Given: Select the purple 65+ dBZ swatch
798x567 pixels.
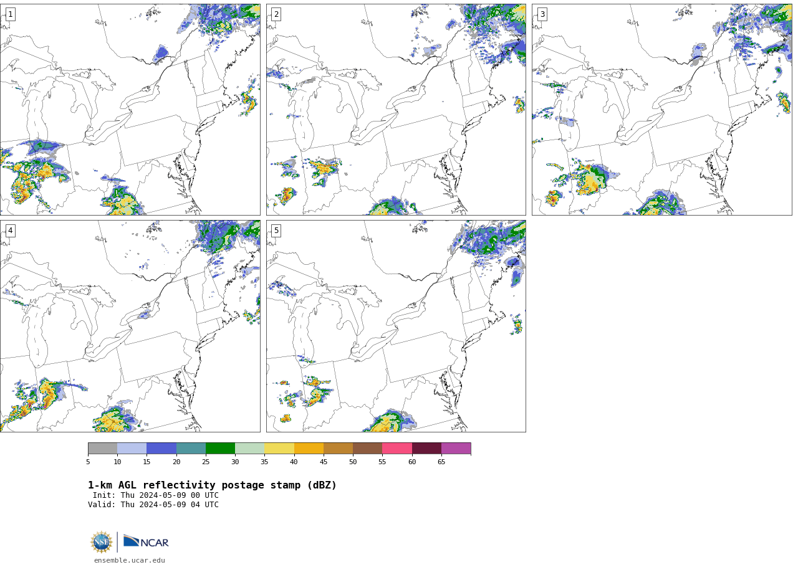Looking at the screenshot, I should click(456, 449).
